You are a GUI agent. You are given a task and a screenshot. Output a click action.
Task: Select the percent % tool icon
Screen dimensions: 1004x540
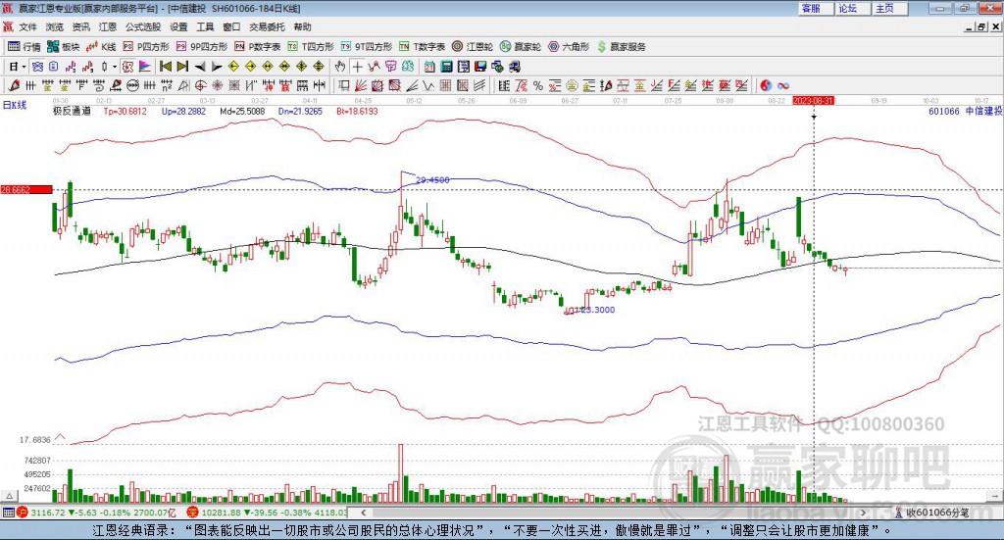point(538,85)
